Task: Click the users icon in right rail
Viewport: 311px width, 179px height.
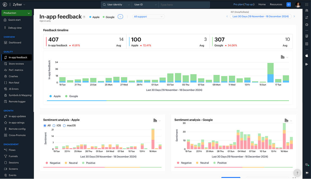Action: (307, 10)
